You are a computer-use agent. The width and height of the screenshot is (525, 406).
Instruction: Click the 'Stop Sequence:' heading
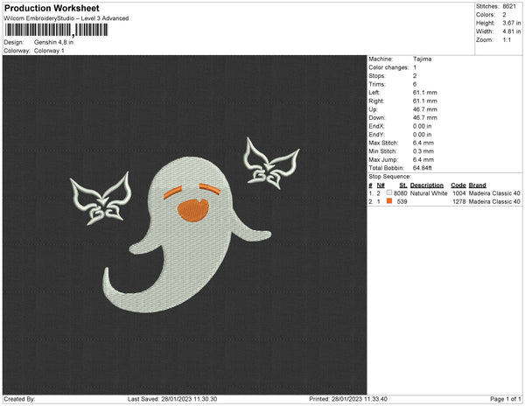[389, 177]
